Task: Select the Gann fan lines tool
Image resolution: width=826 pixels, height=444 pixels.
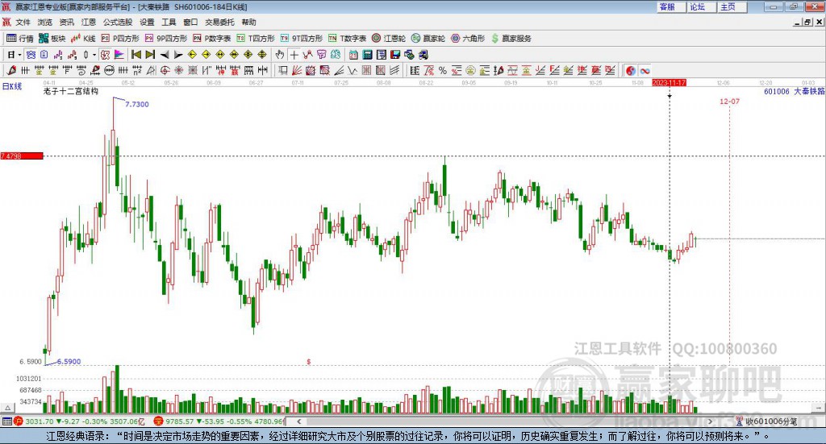Action: 297,70
